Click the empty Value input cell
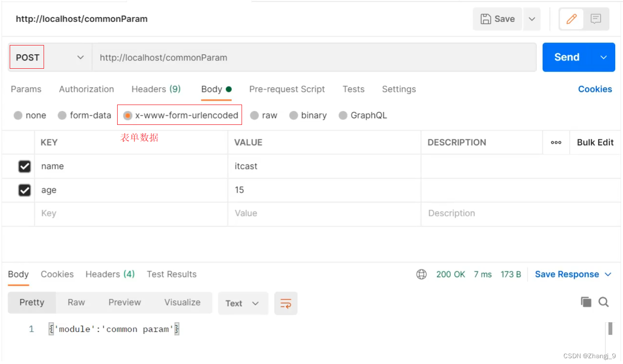Viewport: 623px width, 364px height. (324, 213)
